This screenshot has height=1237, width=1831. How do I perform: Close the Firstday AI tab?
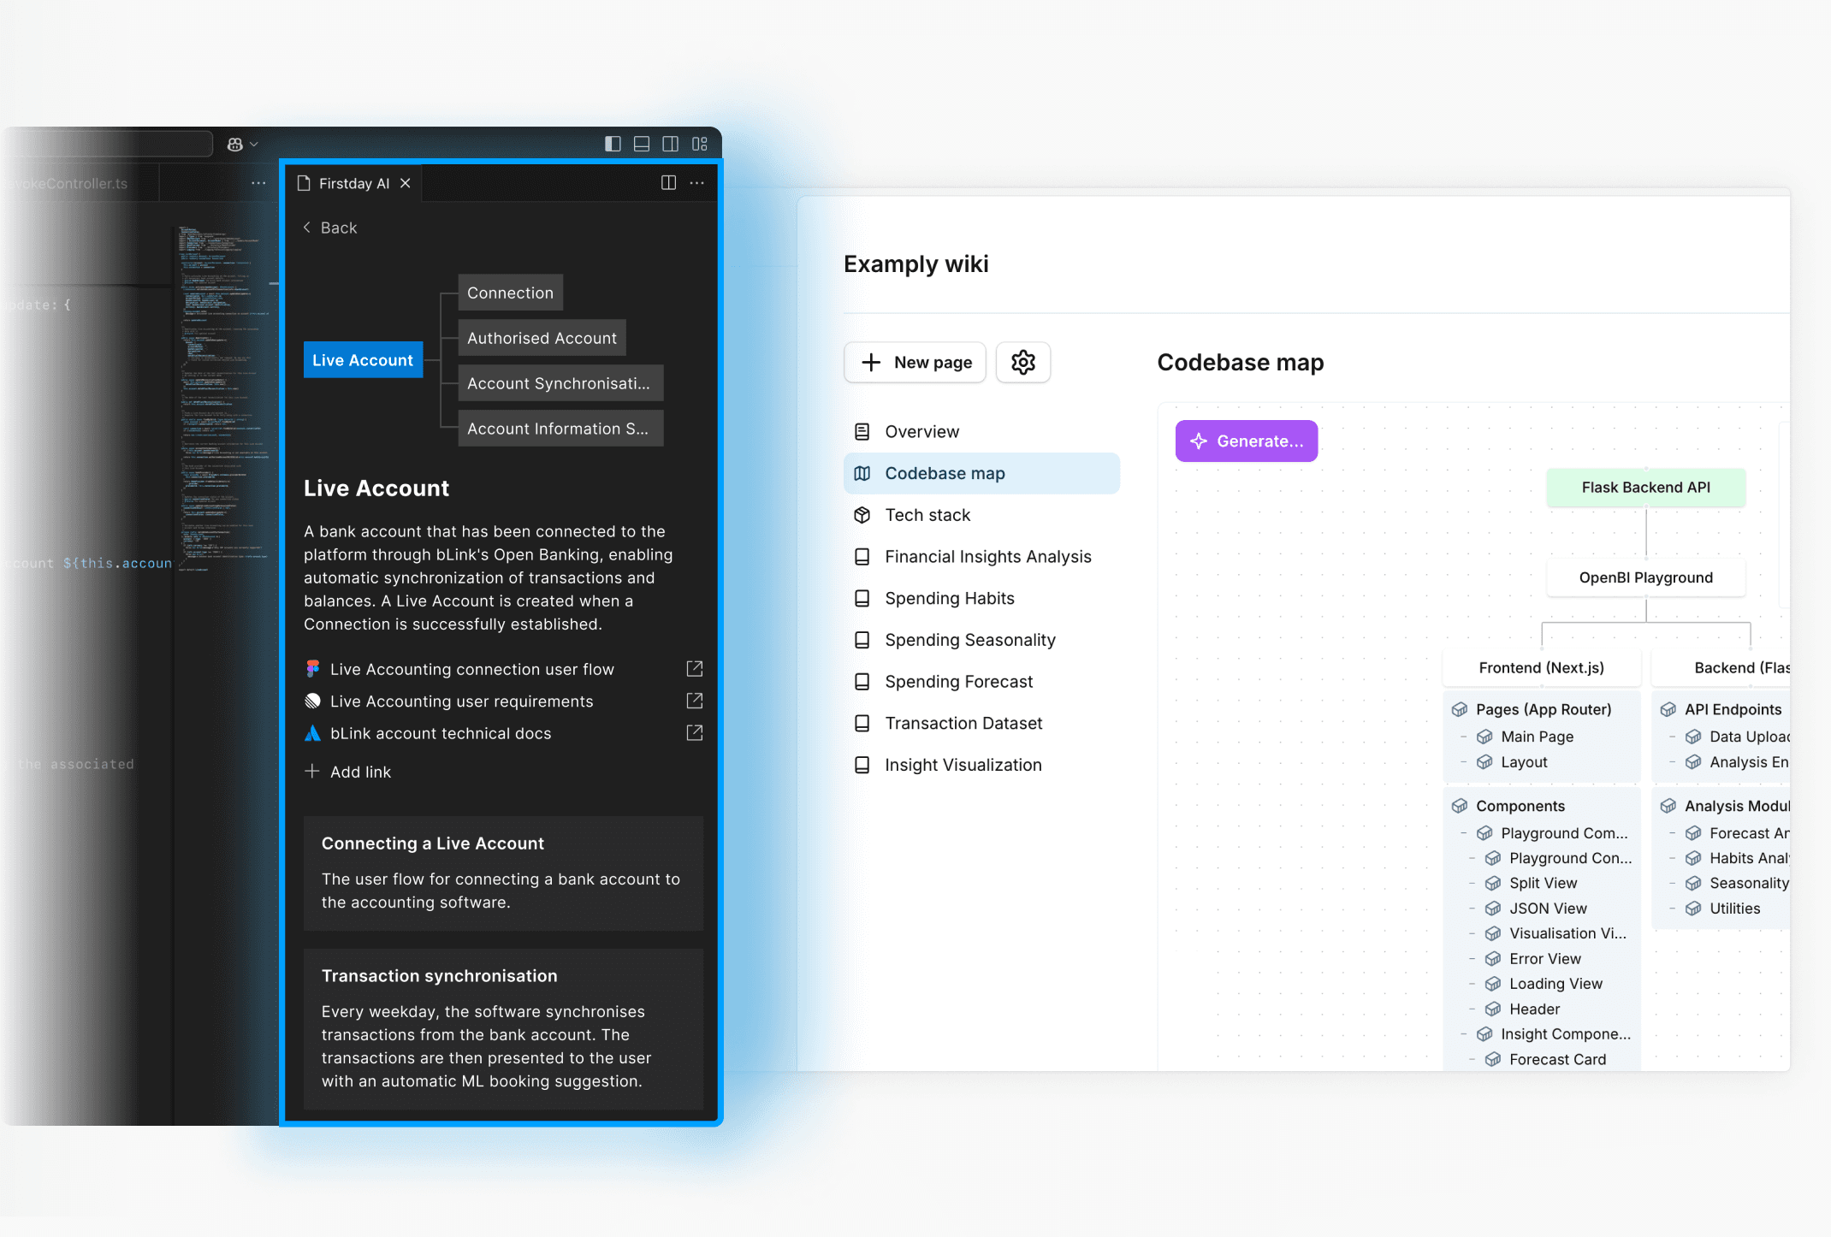[406, 183]
